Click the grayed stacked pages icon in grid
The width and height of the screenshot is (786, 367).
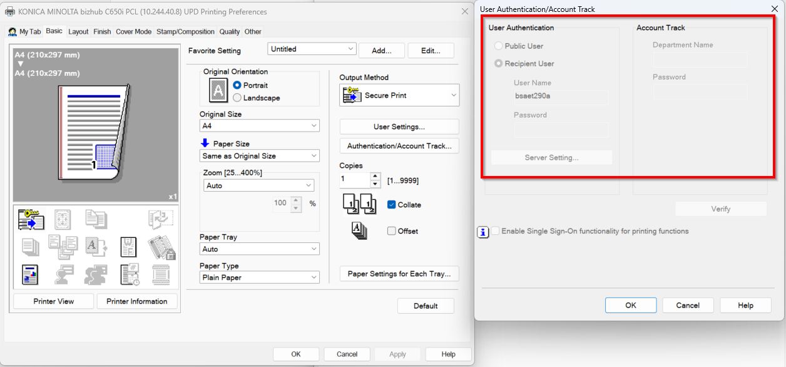click(31, 247)
